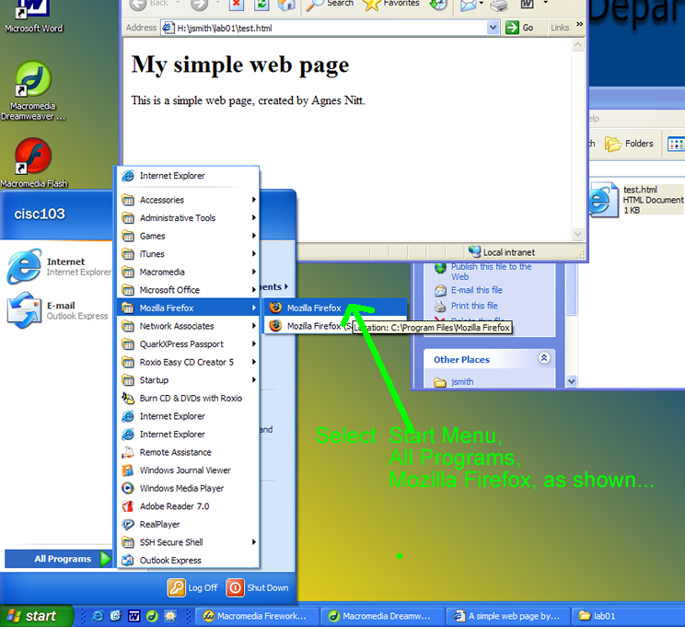This screenshot has height=627, width=685.
Task: Click the Folders button in the Explorer window
Action: pos(629,144)
